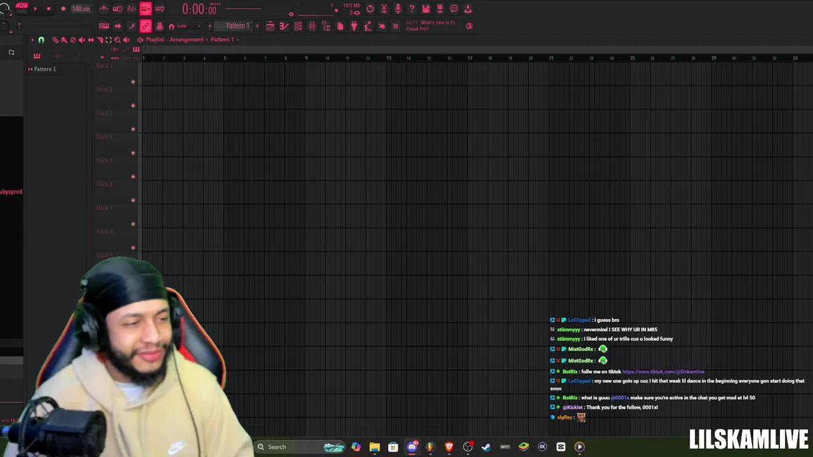Viewport: 813px width, 457px height.
Task: Click the Stop button in transport
Action: coord(48,9)
